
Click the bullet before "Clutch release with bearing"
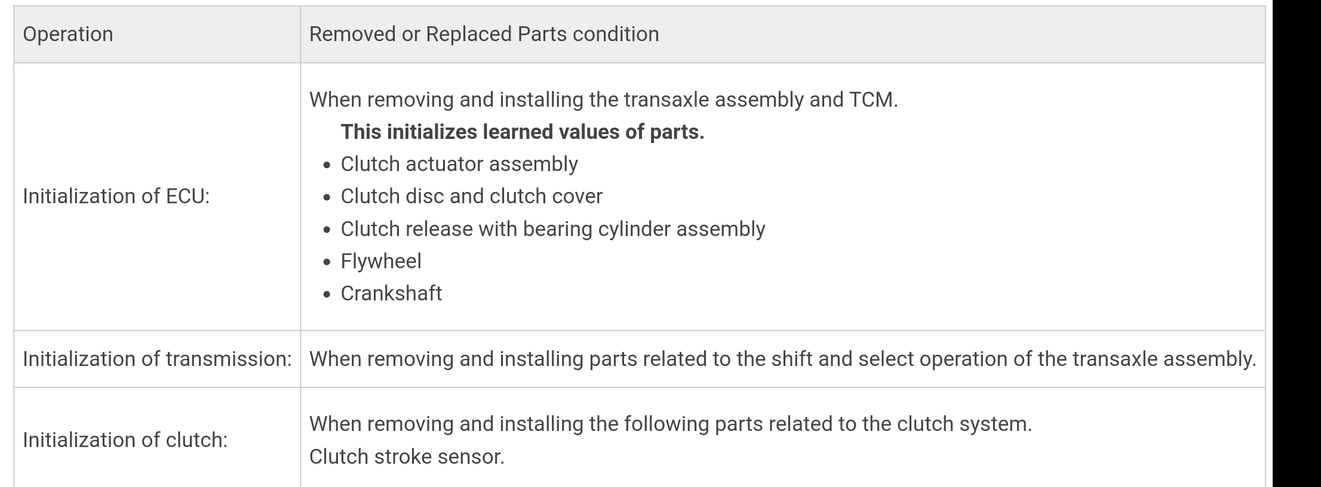327,230
